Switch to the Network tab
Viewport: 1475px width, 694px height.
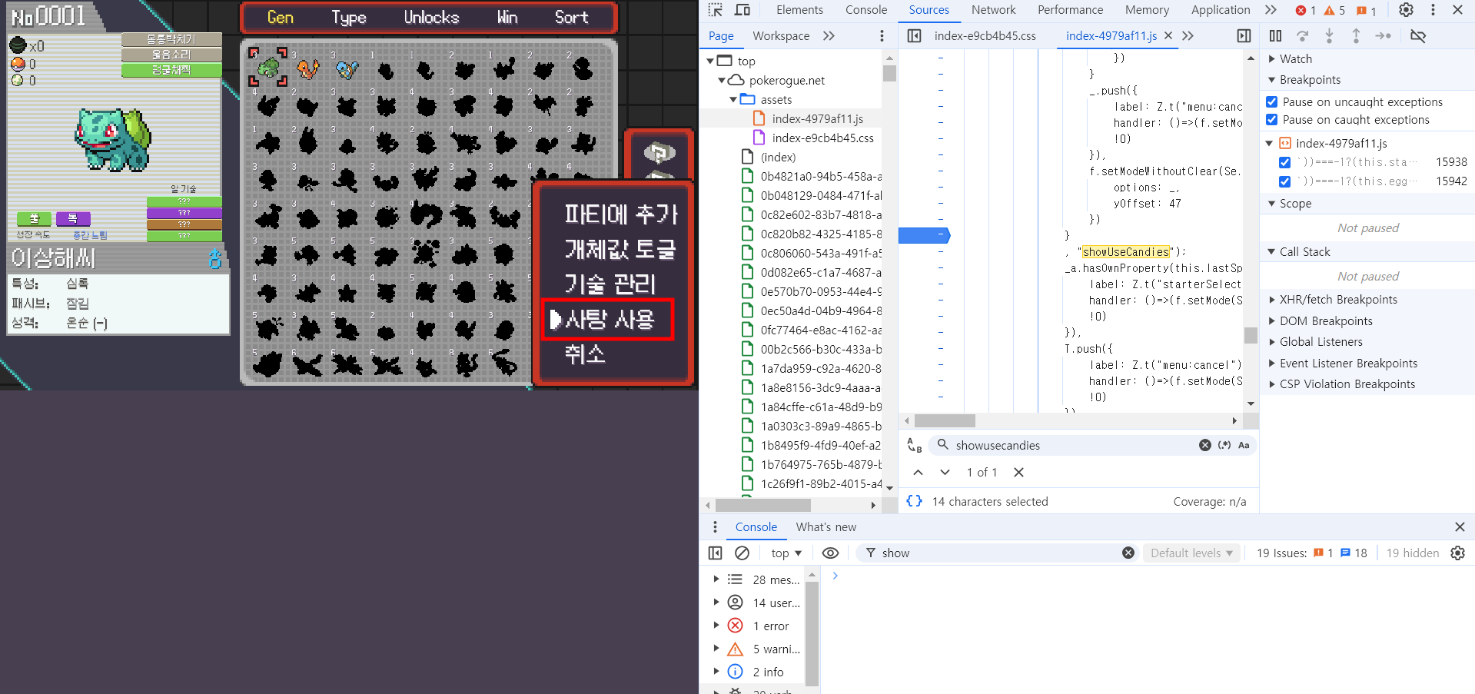click(x=993, y=10)
